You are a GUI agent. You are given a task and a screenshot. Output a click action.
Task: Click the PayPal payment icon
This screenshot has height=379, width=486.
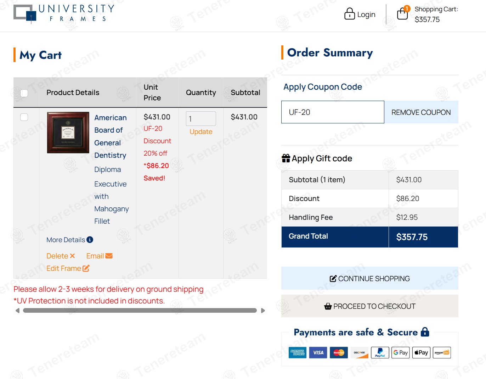pos(380,352)
